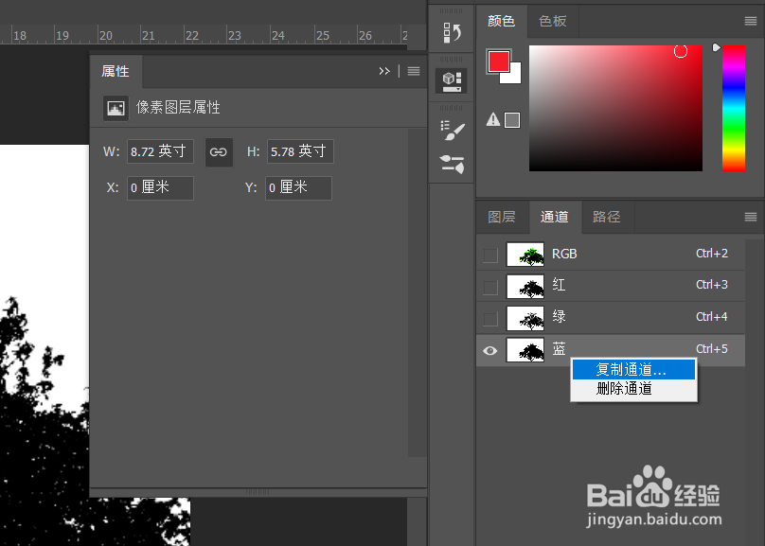765x546 pixels.
Task: Select the 颜色 tab
Action: tap(501, 21)
